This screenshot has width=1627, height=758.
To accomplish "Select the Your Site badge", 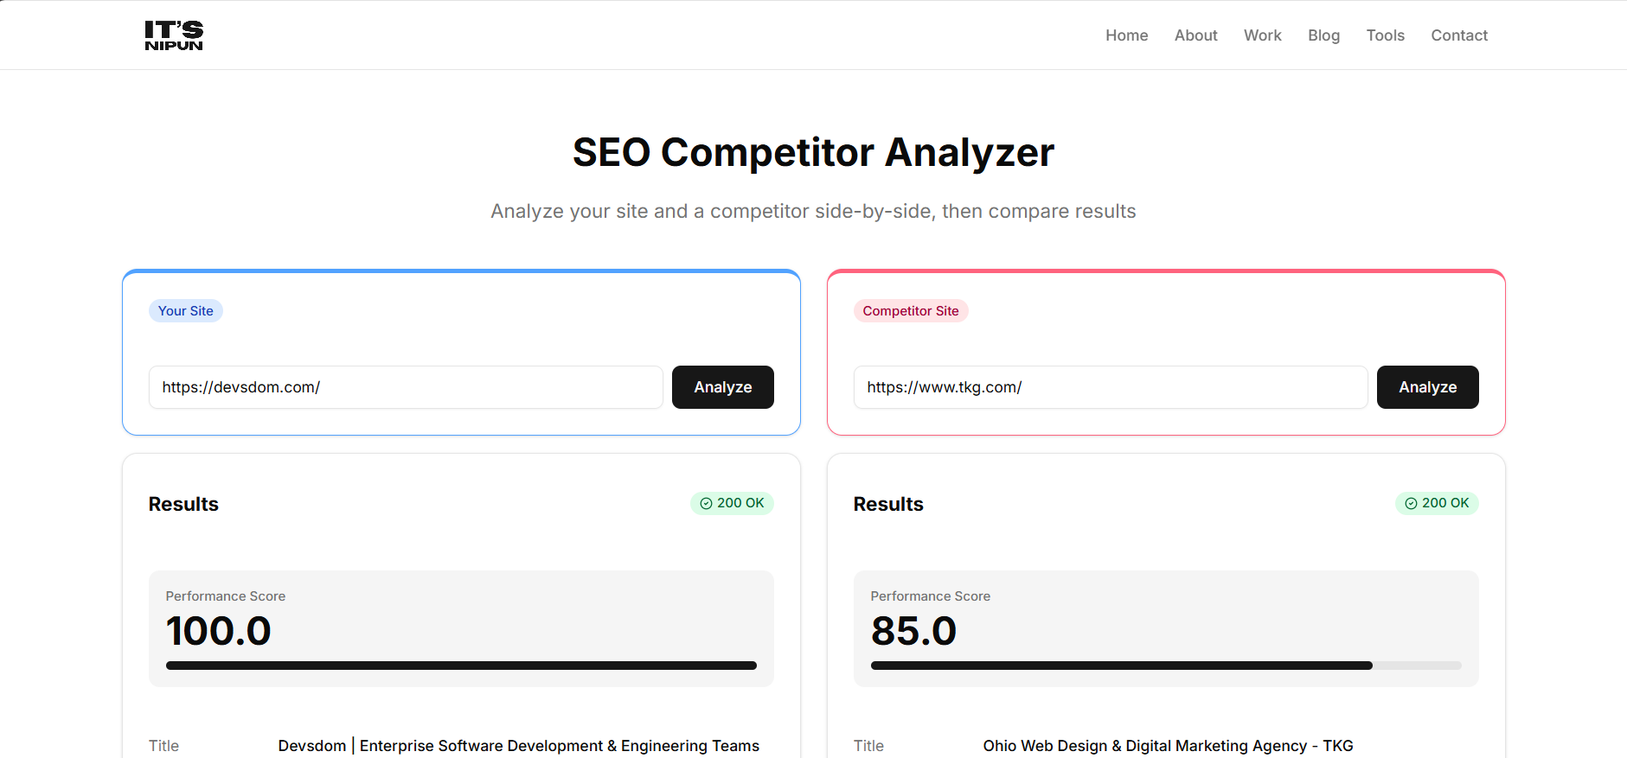I will (185, 310).
